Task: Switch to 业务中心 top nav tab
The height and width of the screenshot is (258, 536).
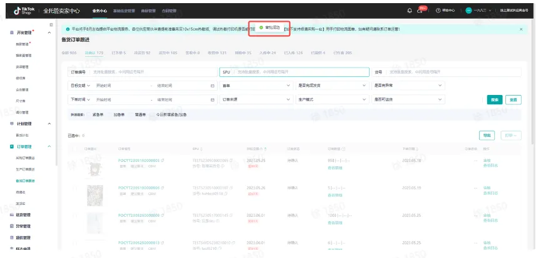Action: tap(99, 11)
